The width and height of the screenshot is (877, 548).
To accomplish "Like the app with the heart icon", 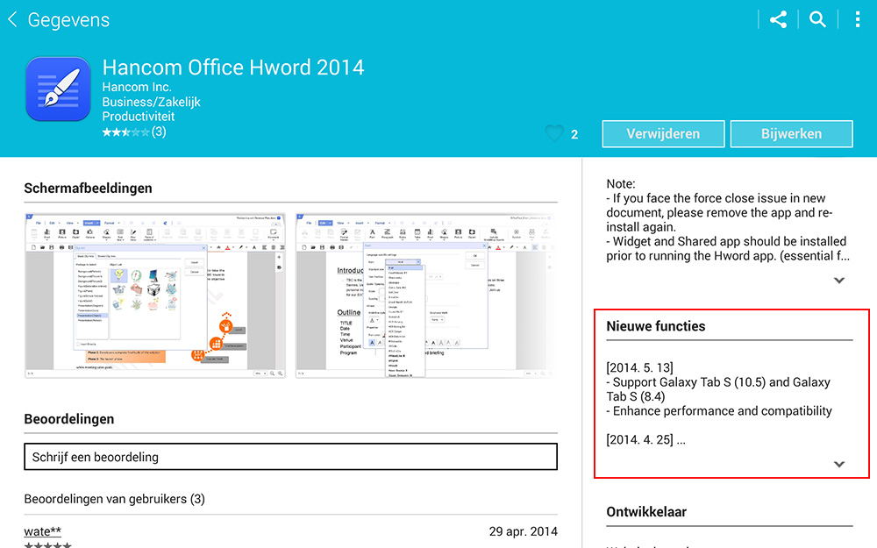I will [554, 133].
